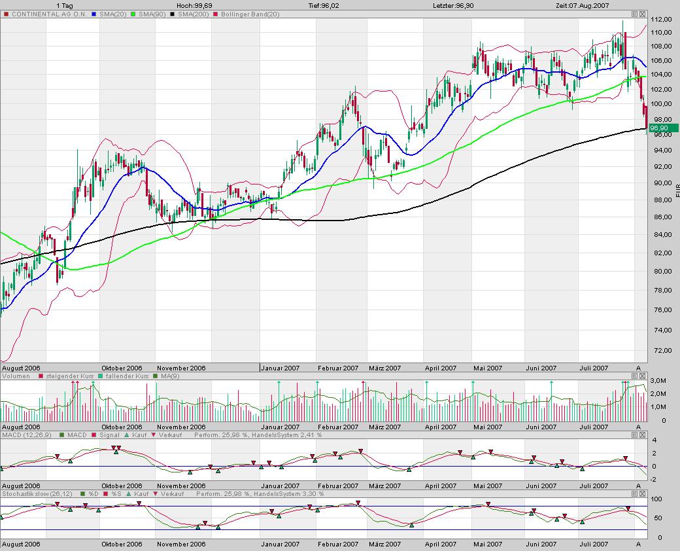Close the MACD indicator panel
Viewport: 680px width, 551px height.
[x=642, y=435]
